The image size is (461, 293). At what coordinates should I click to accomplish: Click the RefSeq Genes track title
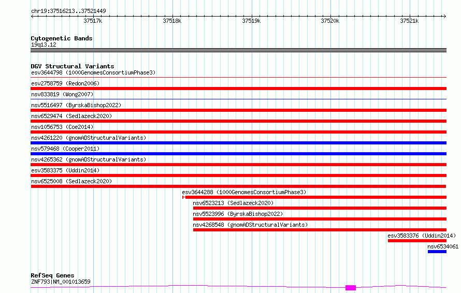click(x=52, y=275)
